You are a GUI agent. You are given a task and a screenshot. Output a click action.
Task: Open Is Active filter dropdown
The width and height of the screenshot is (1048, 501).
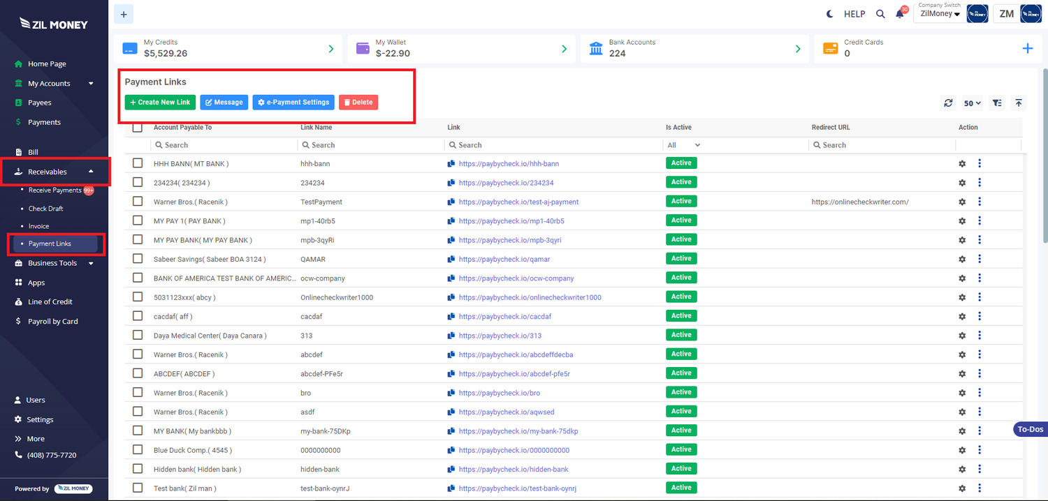point(684,145)
